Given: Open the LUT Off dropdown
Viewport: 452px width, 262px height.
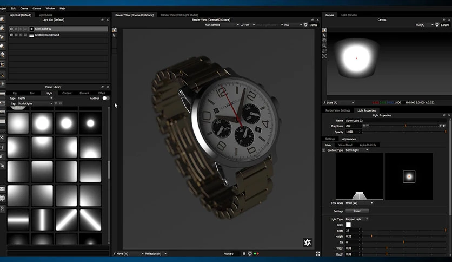Looking at the screenshot, I should point(248,25).
